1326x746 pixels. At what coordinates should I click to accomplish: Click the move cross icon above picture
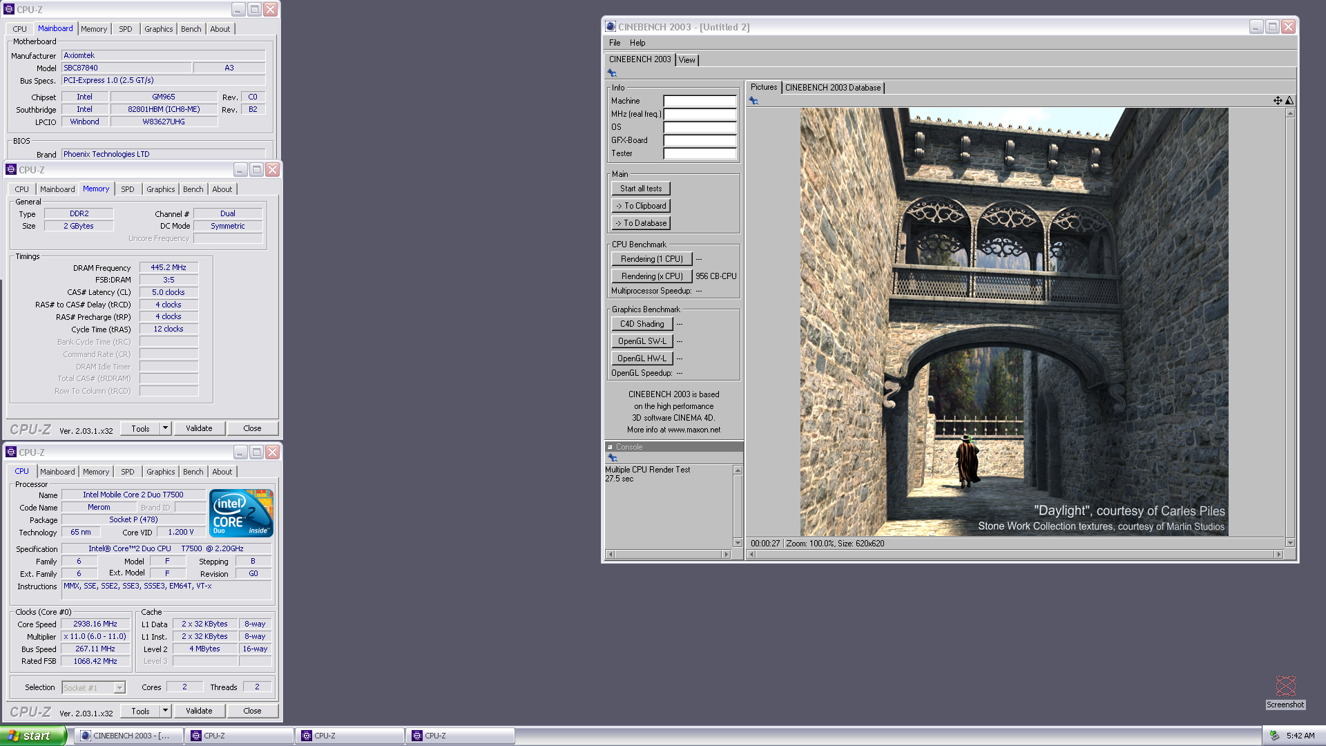pos(1278,101)
